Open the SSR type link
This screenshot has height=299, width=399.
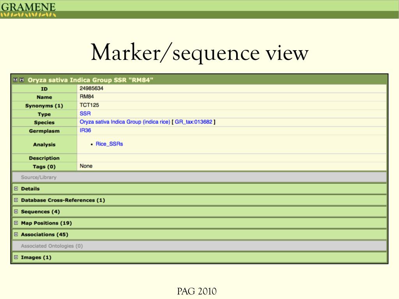coord(85,114)
